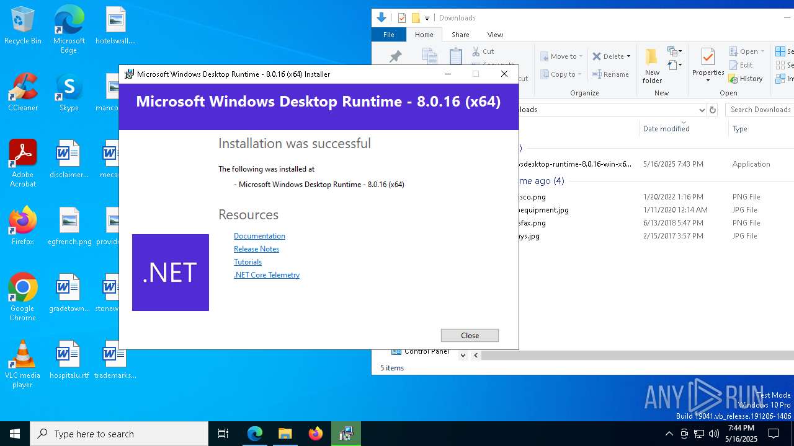Click the Search Downloads field
Viewport: 794px width, 446px height.
click(760, 110)
